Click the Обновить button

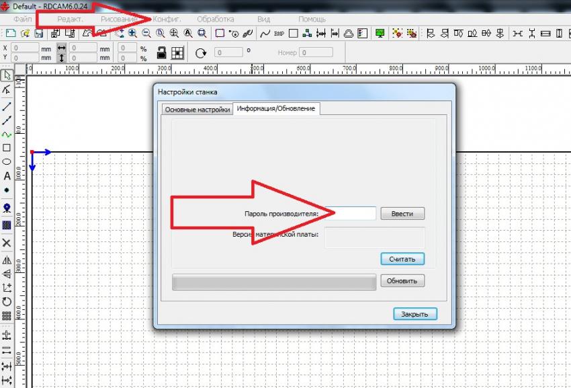click(x=402, y=281)
